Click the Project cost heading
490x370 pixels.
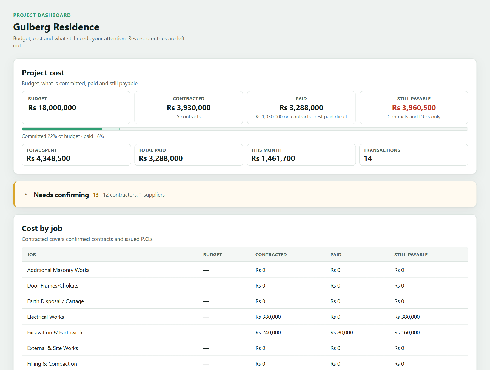43,73
